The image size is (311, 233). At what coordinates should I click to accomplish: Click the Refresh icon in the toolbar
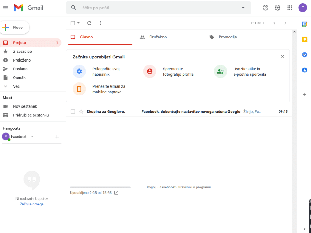(x=90, y=23)
